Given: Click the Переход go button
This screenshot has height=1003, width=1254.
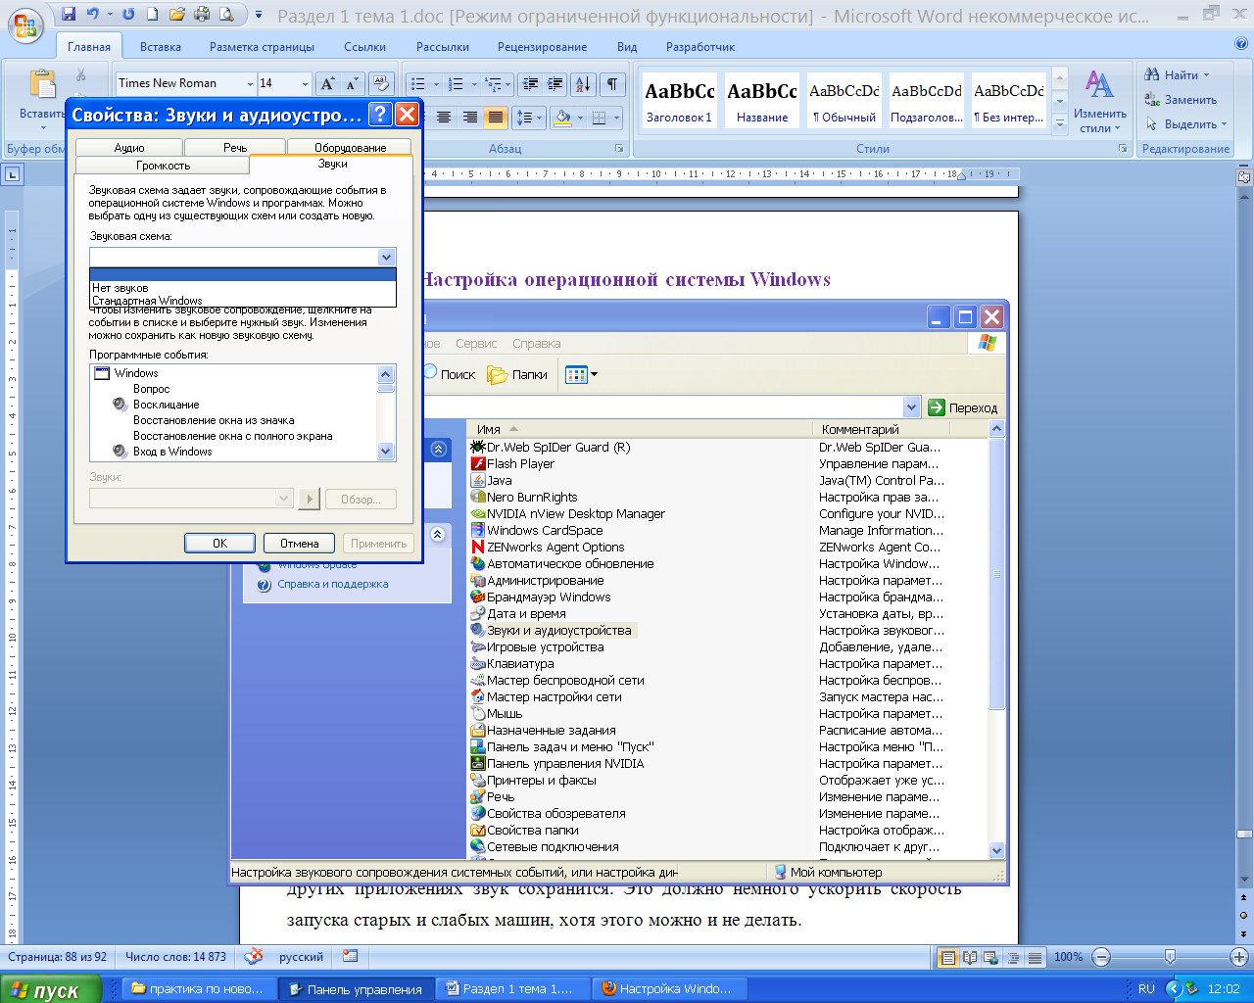Looking at the screenshot, I should [x=962, y=407].
